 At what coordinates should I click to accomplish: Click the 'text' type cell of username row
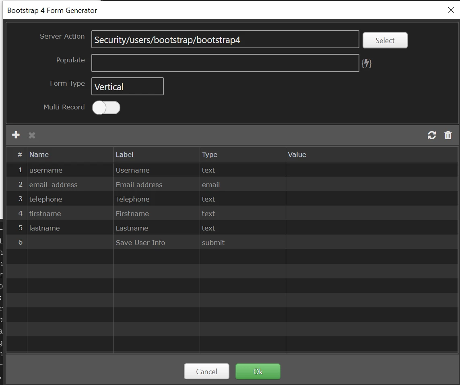point(243,170)
